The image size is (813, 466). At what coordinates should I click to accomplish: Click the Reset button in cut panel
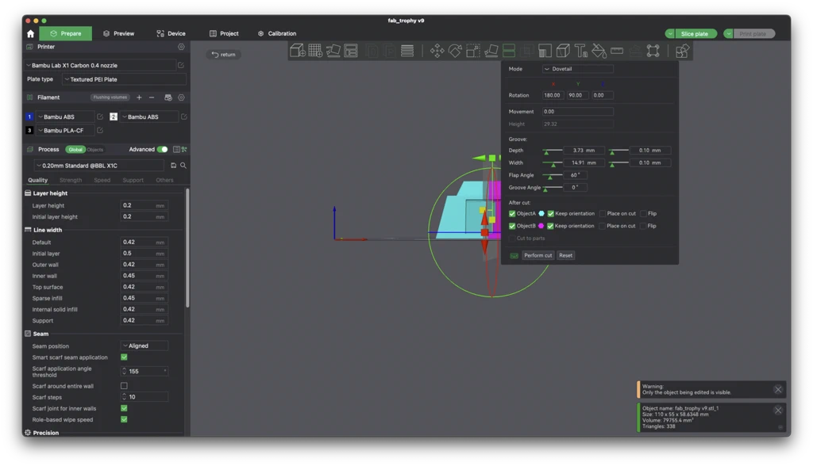pyautogui.click(x=565, y=255)
